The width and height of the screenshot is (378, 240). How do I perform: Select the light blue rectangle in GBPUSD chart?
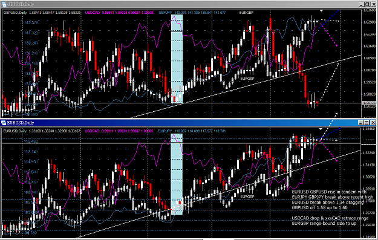pyautogui.click(x=177, y=59)
